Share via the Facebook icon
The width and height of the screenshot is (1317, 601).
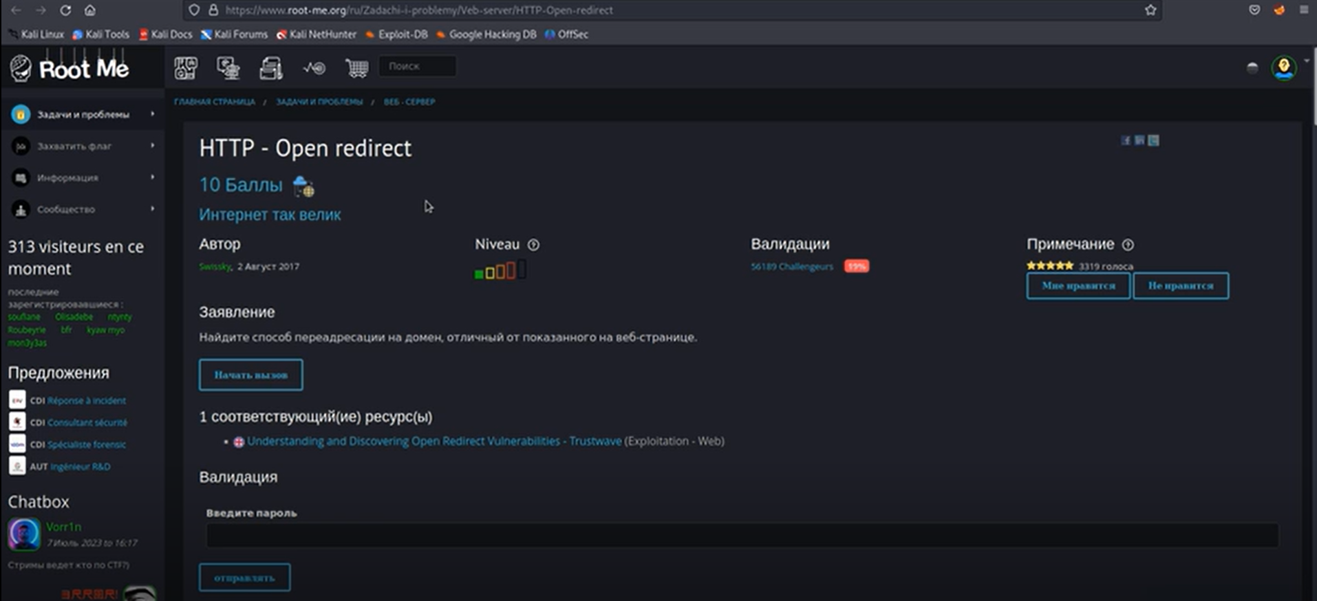1126,140
